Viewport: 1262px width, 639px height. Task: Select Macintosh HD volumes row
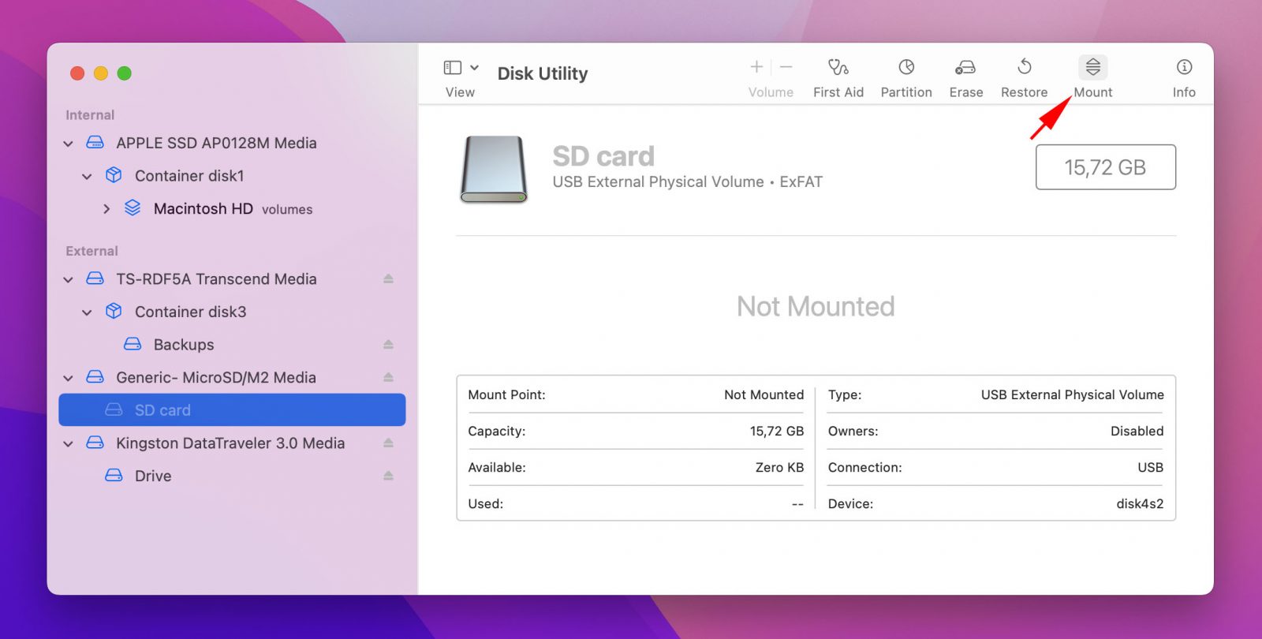pyautogui.click(x=232, y=208)
